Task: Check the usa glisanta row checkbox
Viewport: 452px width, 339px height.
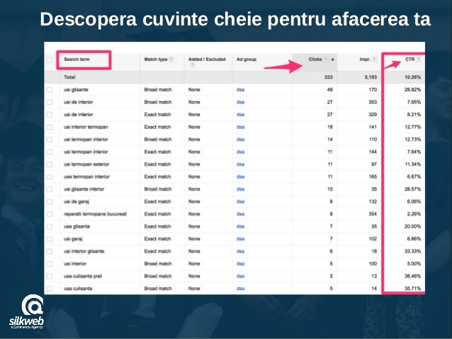Action: coord(50,226)
